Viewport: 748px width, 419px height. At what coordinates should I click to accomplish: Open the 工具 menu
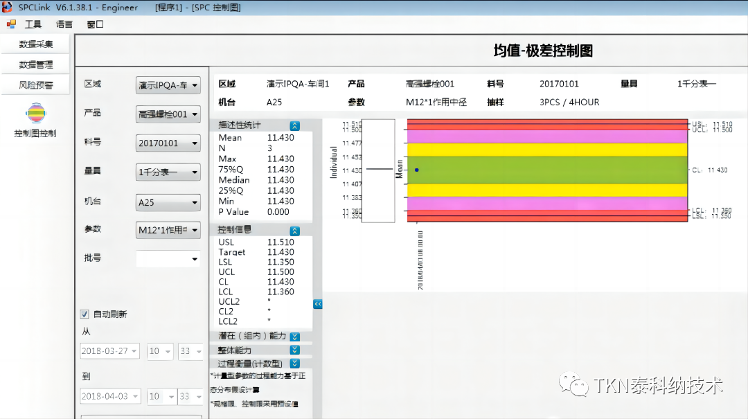coord(33,24)
